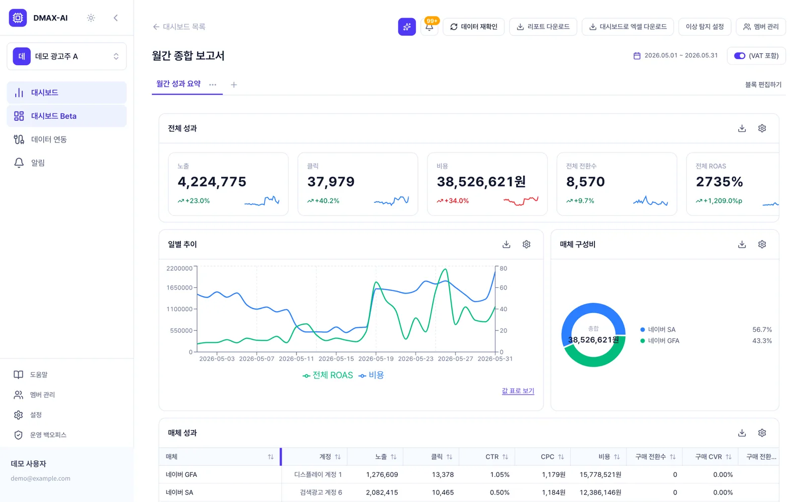Open notifications bell with 99+ badge
The image size is (804, 502).
[x=430, y=27]
